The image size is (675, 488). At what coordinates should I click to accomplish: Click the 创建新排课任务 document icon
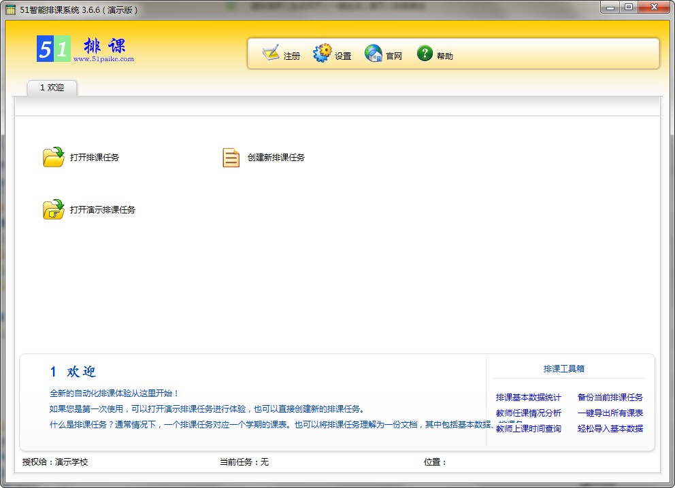231,158
